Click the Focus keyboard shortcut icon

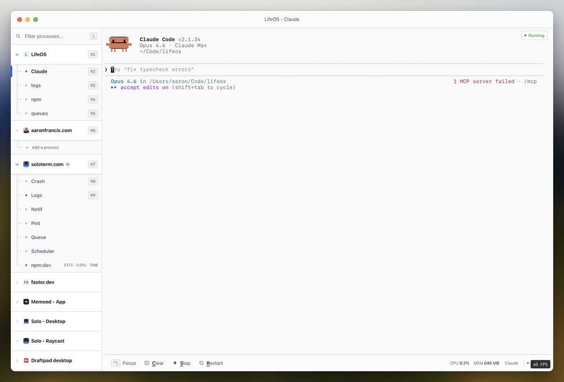116,363
